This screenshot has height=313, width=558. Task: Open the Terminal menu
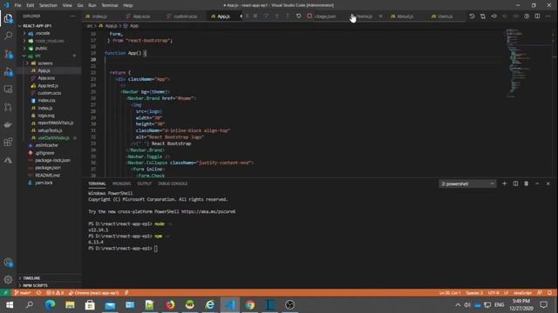coord(110,5)
